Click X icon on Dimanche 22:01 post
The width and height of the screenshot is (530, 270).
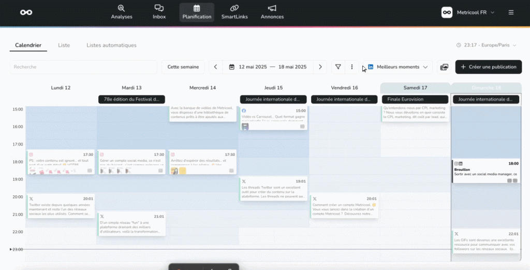click(457, 234)
